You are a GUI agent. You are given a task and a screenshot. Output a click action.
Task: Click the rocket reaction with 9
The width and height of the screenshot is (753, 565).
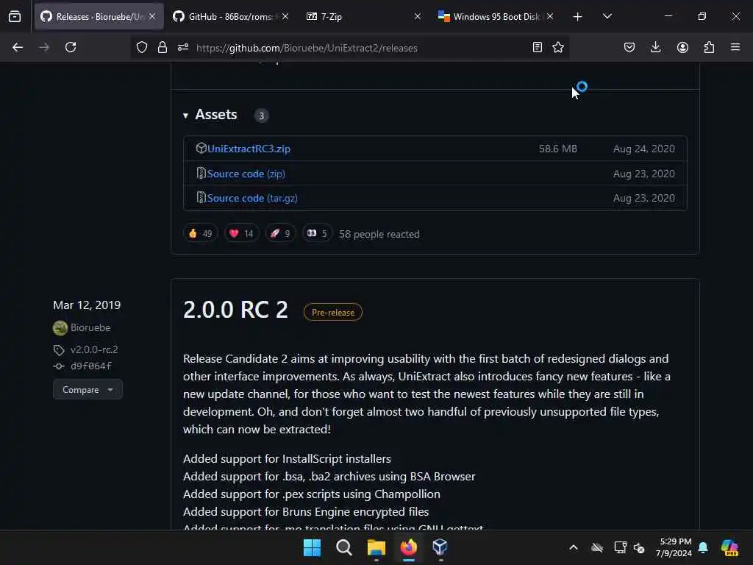(280, 233)
